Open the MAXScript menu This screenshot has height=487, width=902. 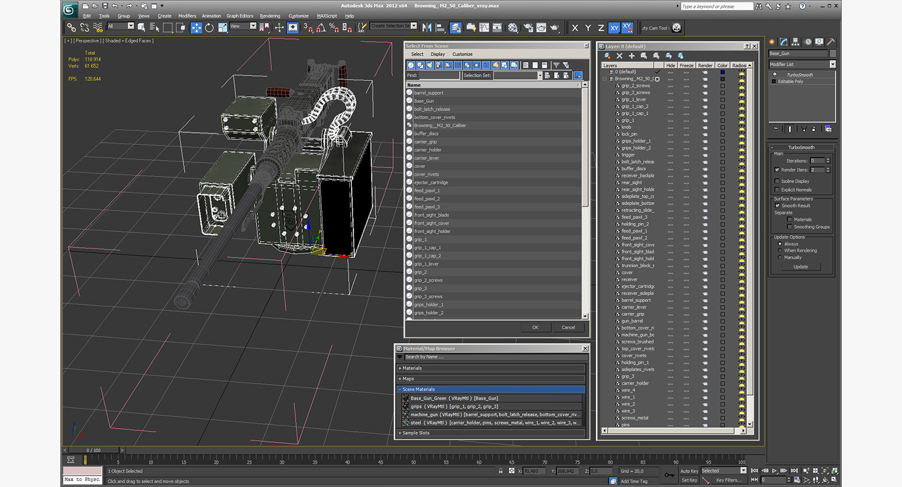pos(327,16)
